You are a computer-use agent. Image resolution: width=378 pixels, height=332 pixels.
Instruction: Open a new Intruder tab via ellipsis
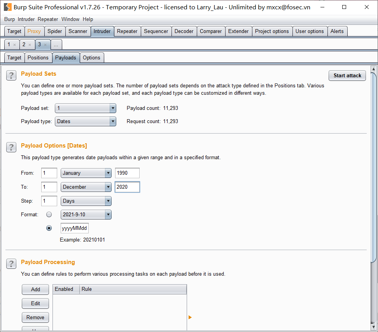coord(56,45)
